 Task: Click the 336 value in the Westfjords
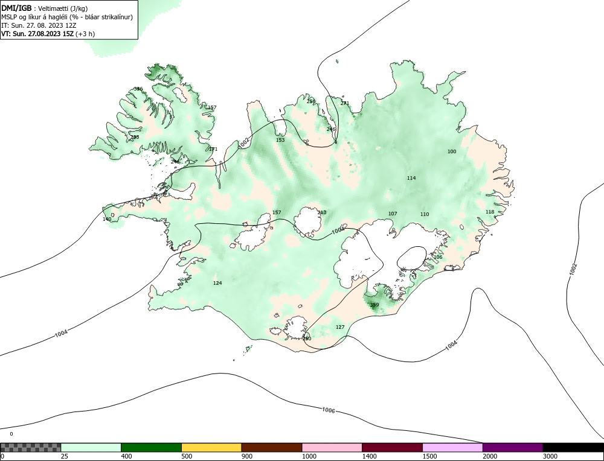(x=138, y=89)
